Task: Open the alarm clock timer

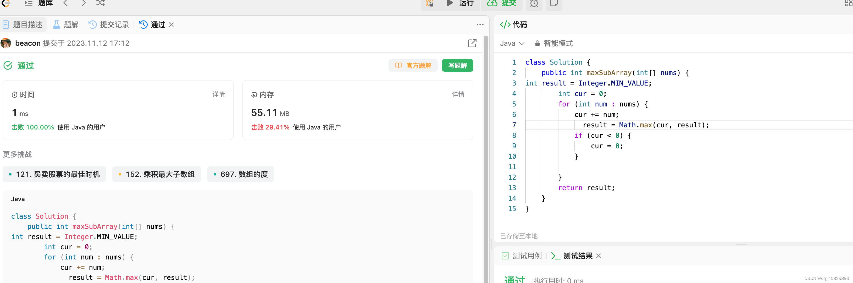Action: click(x=534, y=3)
